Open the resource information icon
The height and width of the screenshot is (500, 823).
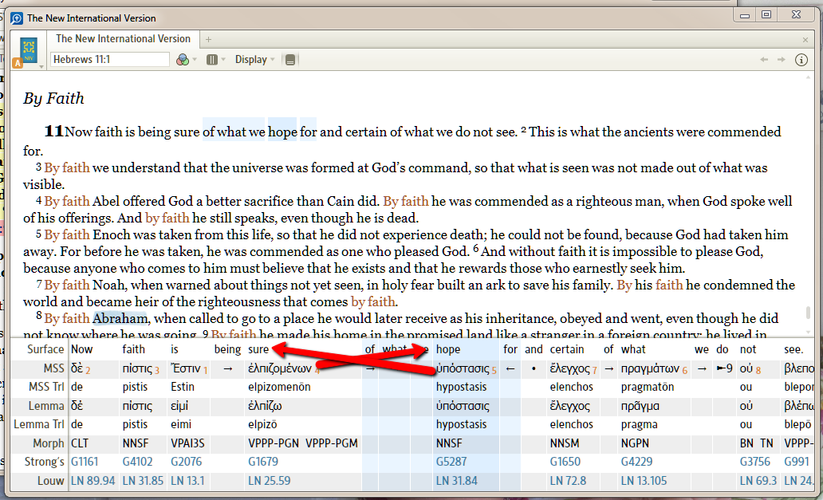pyautogui.click(x=801, y=60)
